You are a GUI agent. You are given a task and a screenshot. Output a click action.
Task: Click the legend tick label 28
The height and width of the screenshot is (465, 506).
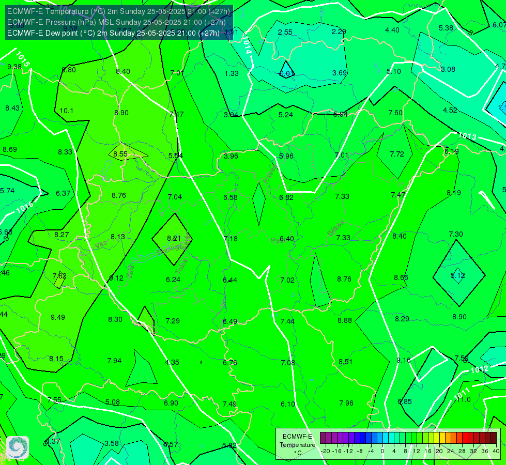462,451
